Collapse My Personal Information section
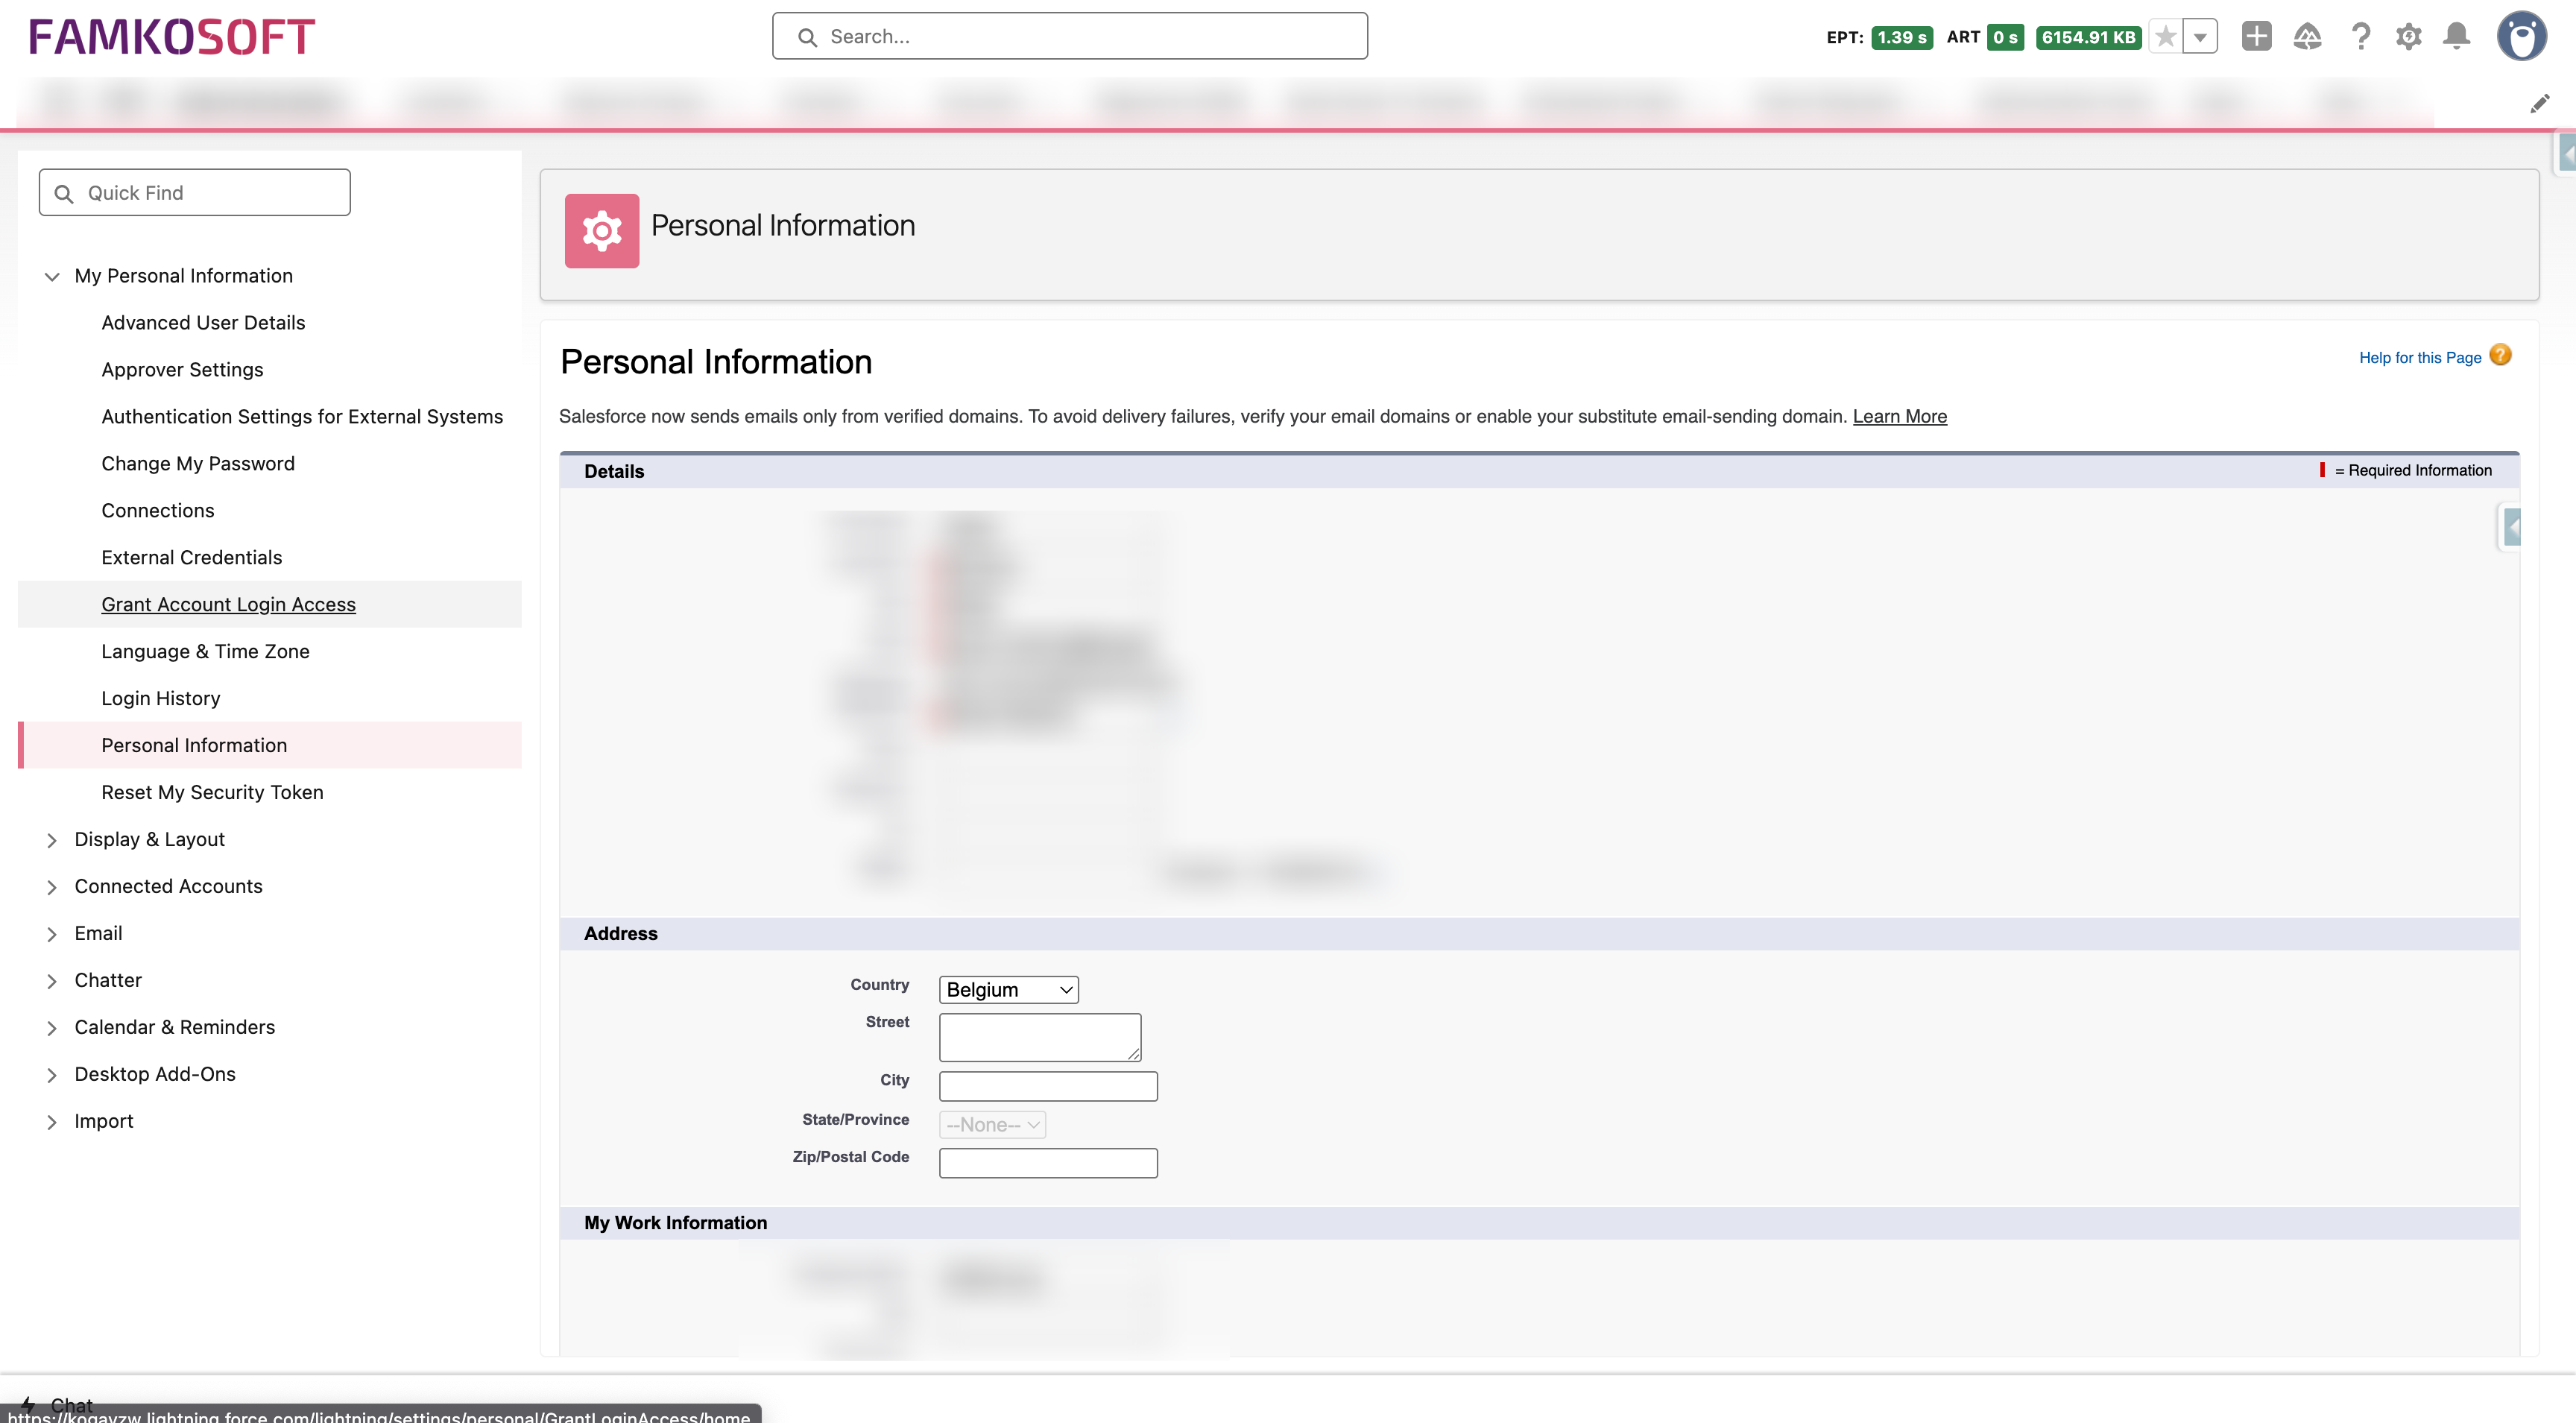Viewport: 2576px width, 1423px height. tap(52, 276)
